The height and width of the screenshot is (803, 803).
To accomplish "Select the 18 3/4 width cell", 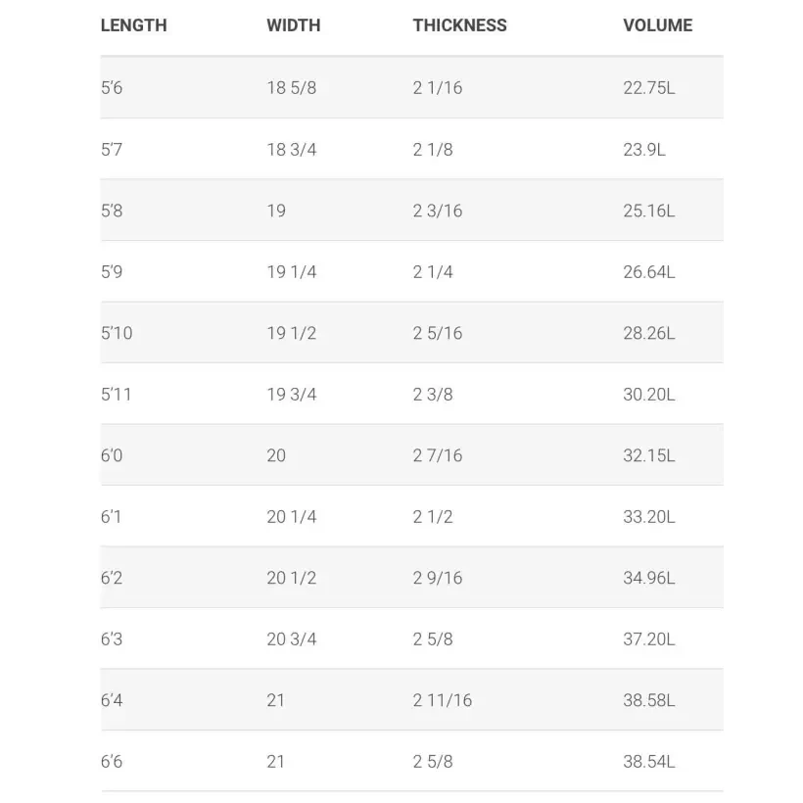I will point(291,150).
